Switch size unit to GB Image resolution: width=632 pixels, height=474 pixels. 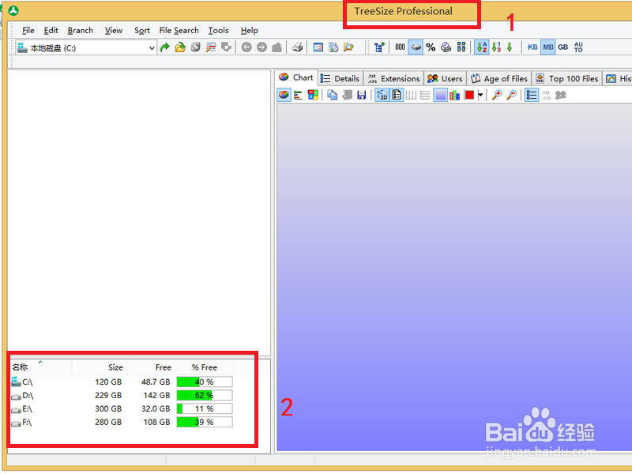pos(563,47)
